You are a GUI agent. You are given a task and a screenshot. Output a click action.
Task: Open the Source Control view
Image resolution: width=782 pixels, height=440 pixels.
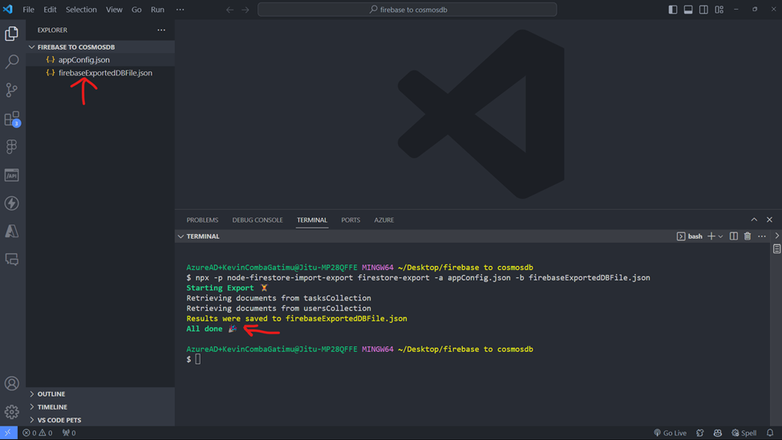[12, 90]
